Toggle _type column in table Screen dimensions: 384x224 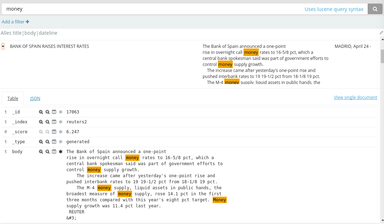pyautogui.click(x=54, y=142)
